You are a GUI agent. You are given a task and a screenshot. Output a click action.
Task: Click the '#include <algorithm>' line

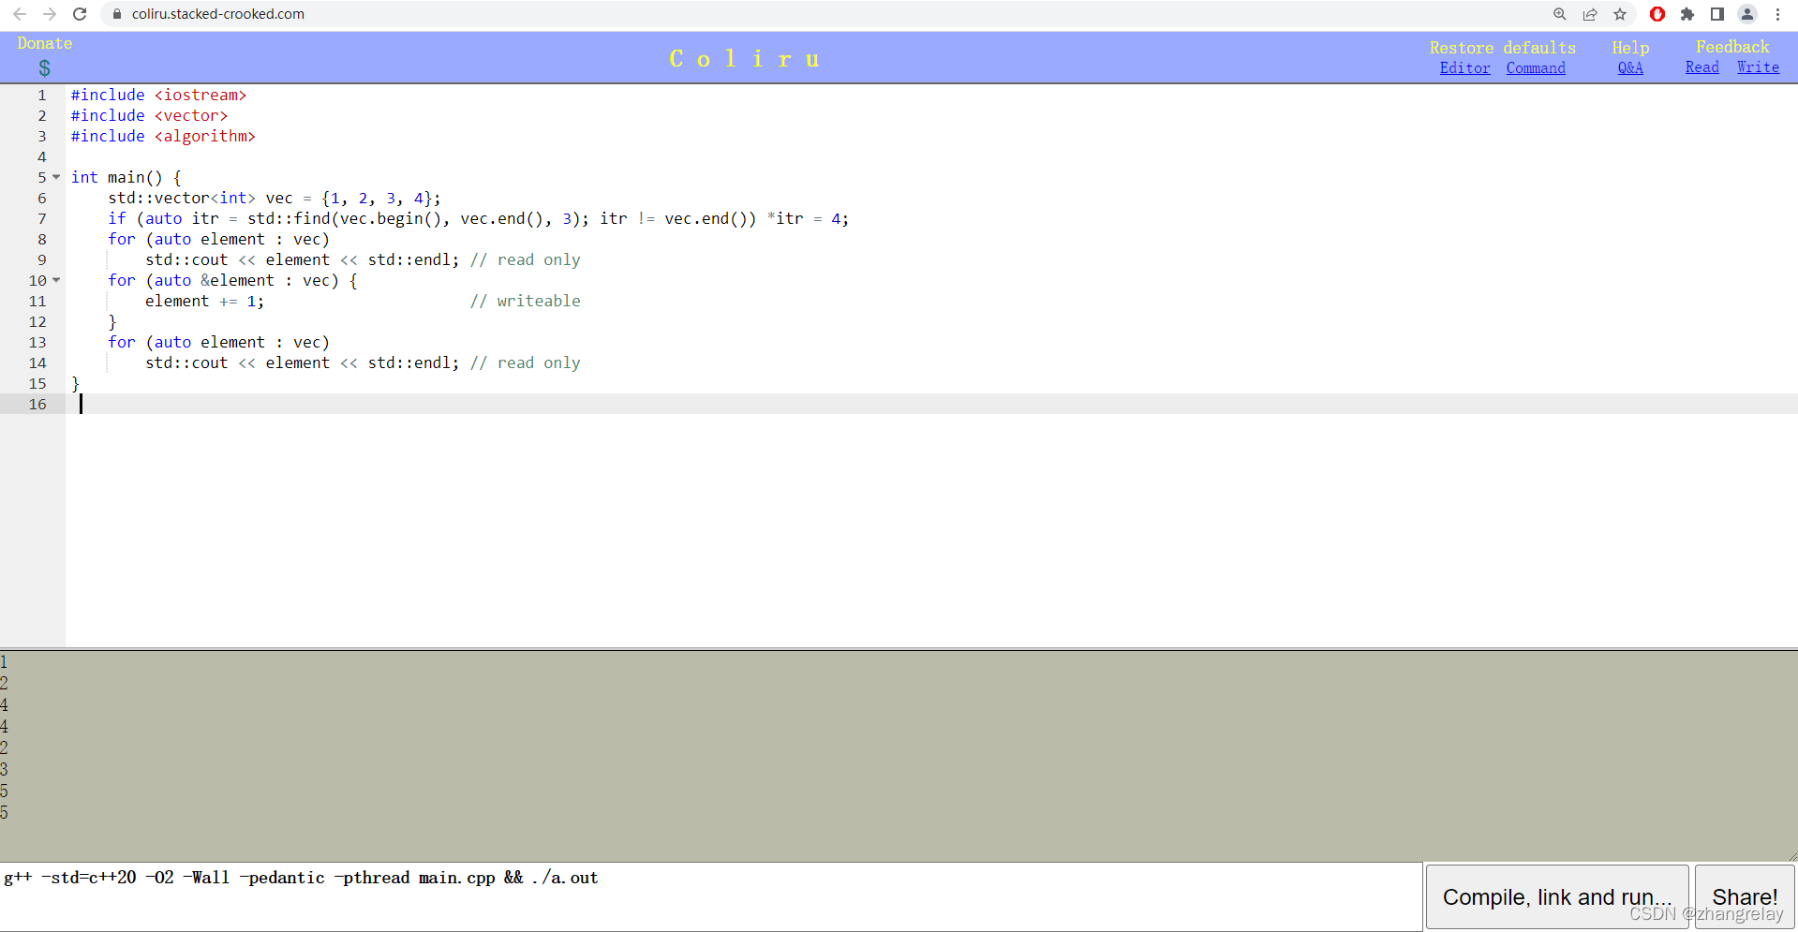[x=163, y=136]
